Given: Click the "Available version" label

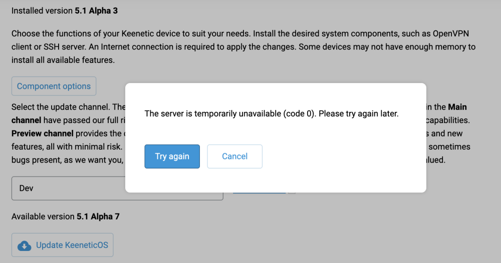Looking at the screenshot, I should point(43,216).
